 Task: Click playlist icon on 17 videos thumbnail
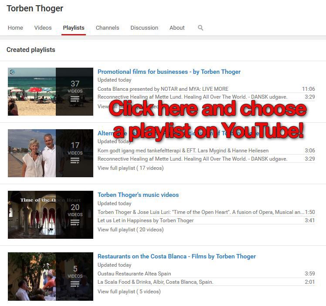click(x=75, y=161)
